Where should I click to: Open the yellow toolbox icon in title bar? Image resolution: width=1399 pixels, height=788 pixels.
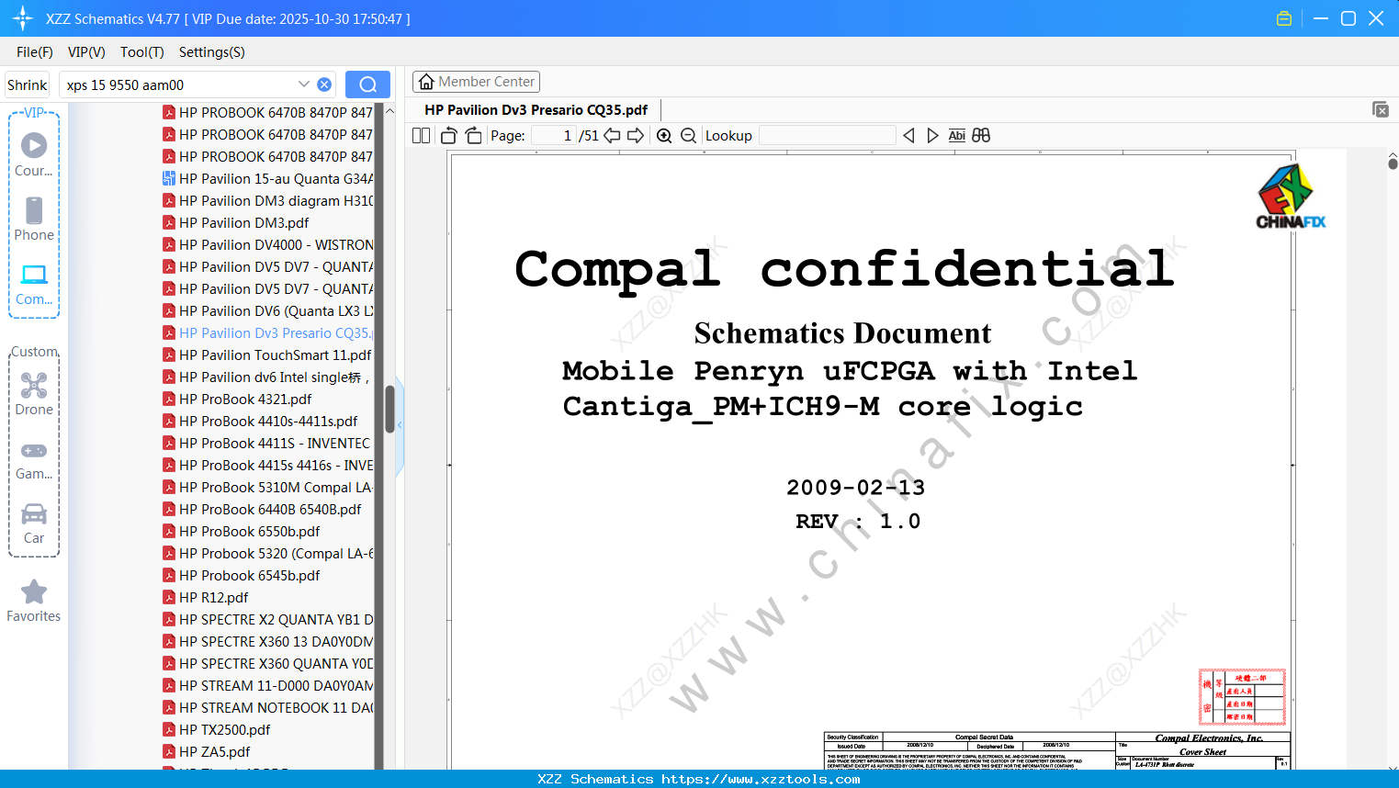(x=1284, y=18)
